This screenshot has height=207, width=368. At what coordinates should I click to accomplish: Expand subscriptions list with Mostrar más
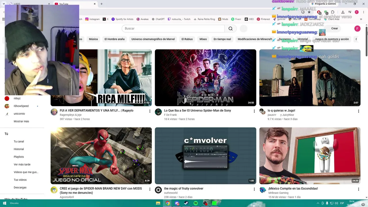(x=21, y=121)
